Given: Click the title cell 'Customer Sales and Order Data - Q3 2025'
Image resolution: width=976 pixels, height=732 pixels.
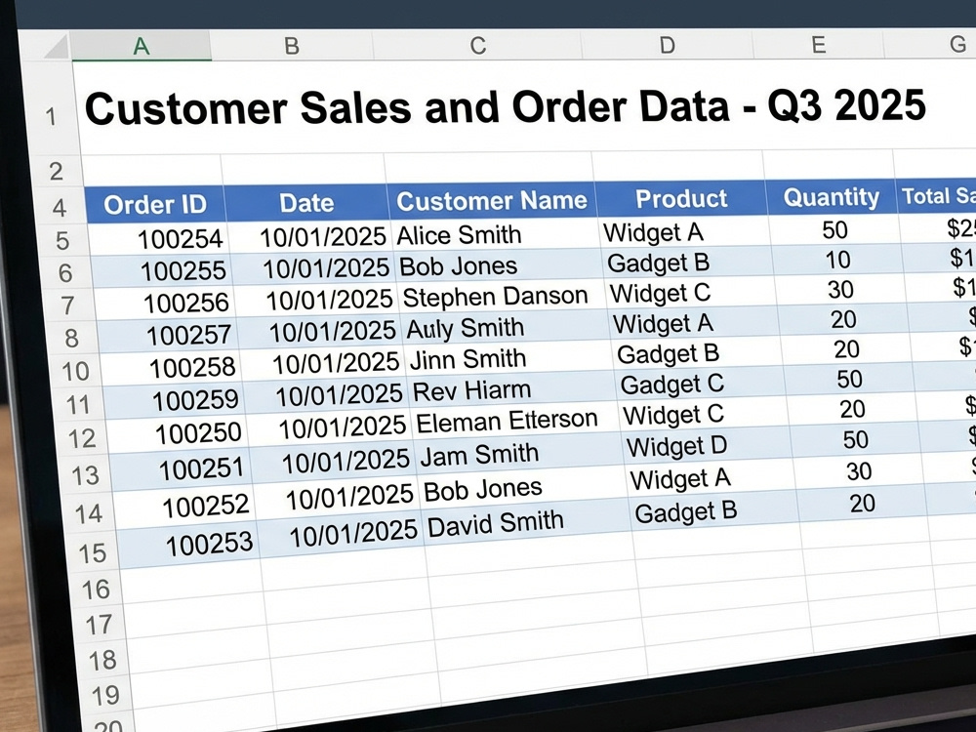Looking at the screenshot, I should pos(506,106).
